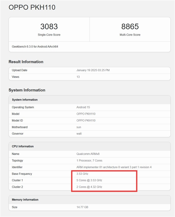Click the Cluster 2 value 2 Cores @ 4.32 GHz

click(x=89, y=187)
